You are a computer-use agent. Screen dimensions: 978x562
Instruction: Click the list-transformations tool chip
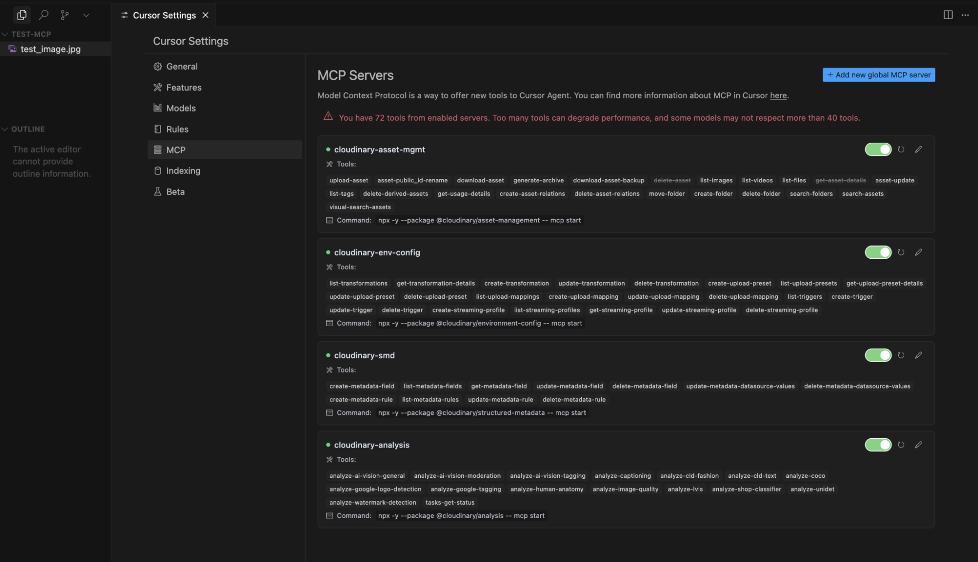(x=358, y=283)
